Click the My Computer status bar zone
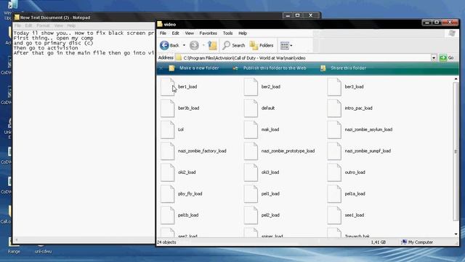This screenshot has height=262, width=465. tap(417, 242)
